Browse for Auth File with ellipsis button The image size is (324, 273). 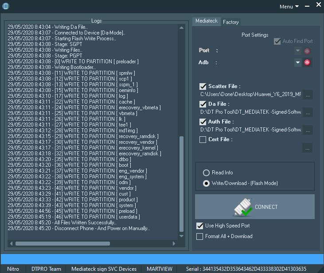[308, 130]
